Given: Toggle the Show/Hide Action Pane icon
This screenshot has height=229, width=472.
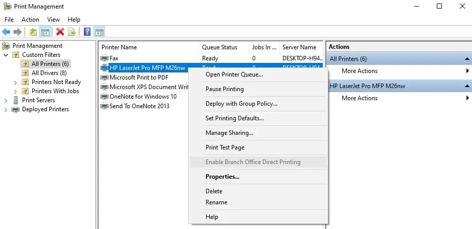Looking at the screenshot, I should pyautogui.click(x=100, y=32).
